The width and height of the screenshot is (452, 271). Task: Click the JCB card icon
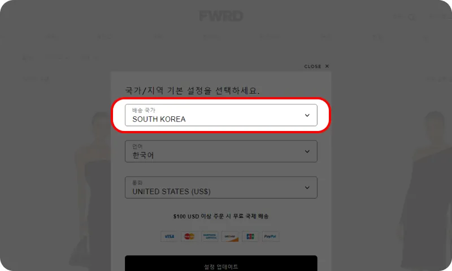tap(250, 237)
